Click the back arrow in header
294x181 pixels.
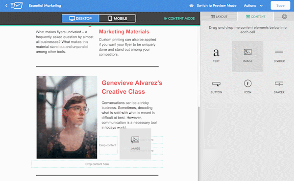pyautogui.click(x=6, y=5)
